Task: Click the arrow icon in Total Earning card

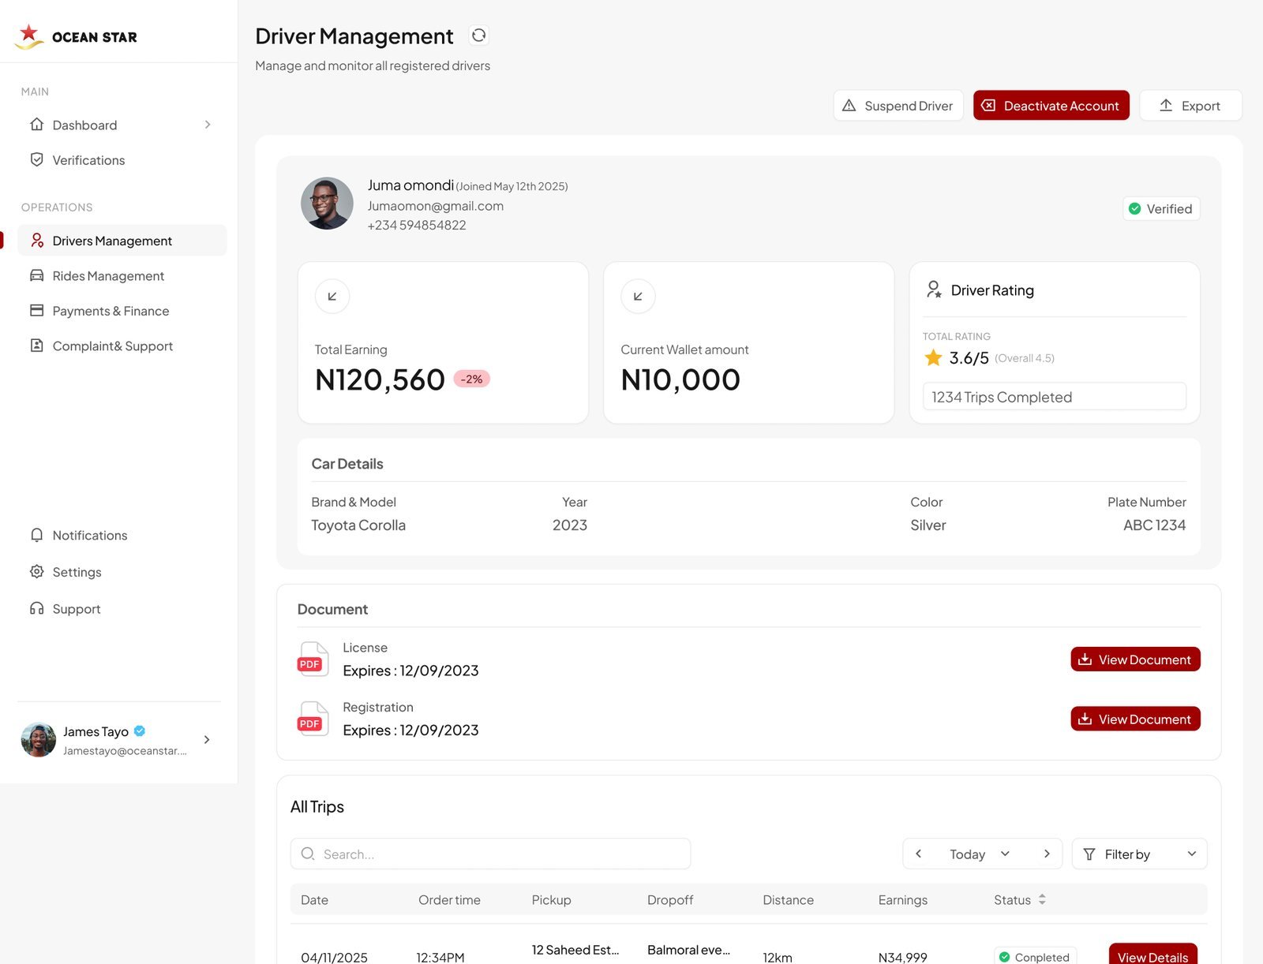Action: (x=332, y=297)
